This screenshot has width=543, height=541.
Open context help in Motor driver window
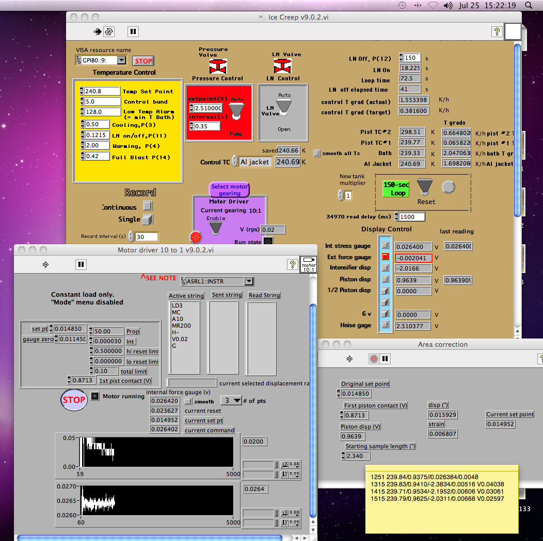(x=292, y=264)
